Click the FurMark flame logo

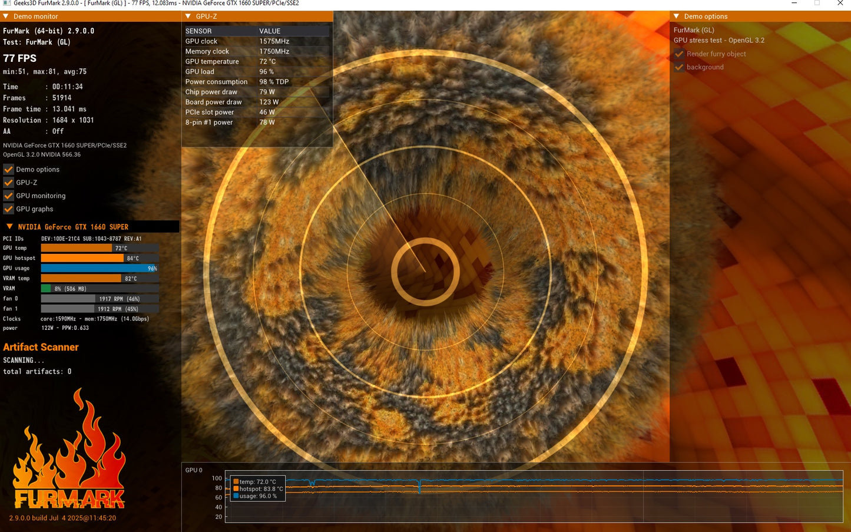point(69,449)
